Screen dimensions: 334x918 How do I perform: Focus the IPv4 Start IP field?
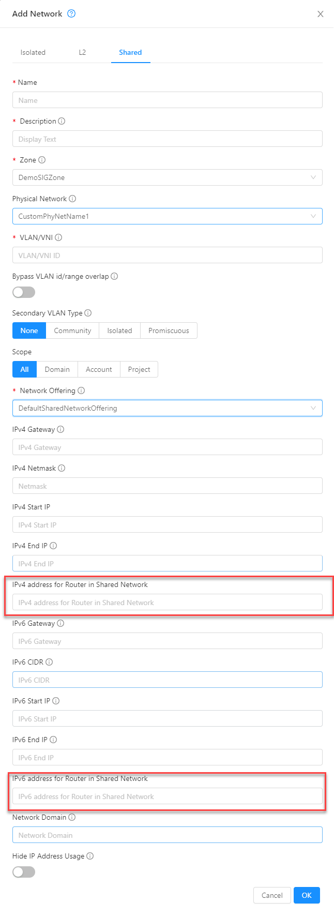[x=168, y=524]
